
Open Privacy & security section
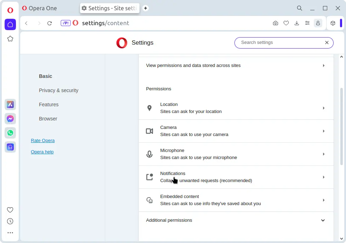coord(58,90)
